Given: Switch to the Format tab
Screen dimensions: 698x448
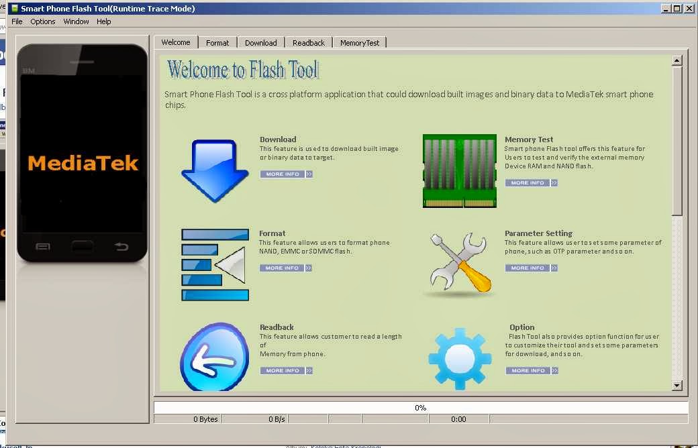Looking at the screenshot, I should click(217, 42).
